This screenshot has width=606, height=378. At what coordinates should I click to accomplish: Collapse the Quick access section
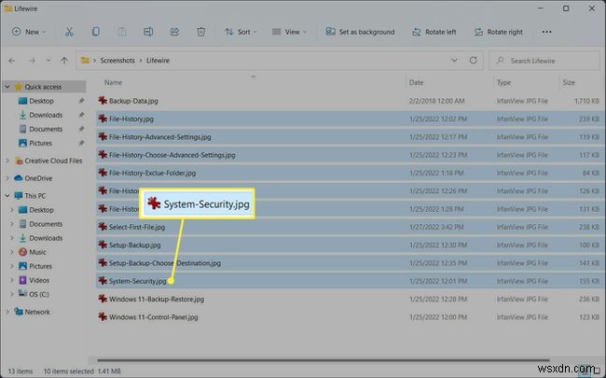(x=7, y=87)
